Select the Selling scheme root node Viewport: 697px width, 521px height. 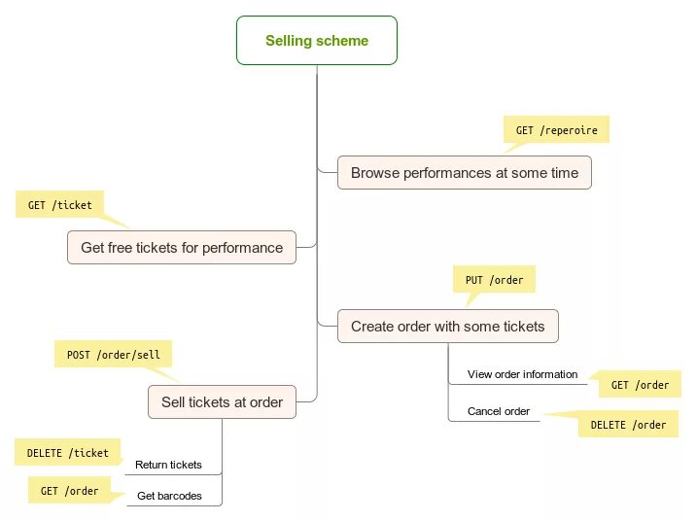(x=317, y=41)
